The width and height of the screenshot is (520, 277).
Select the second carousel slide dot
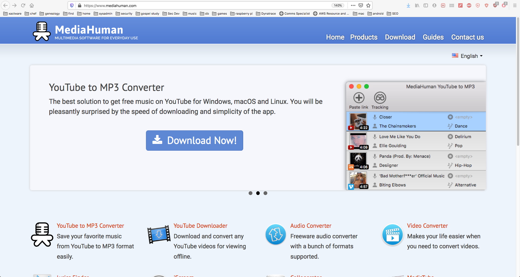[x=258, y=193]
